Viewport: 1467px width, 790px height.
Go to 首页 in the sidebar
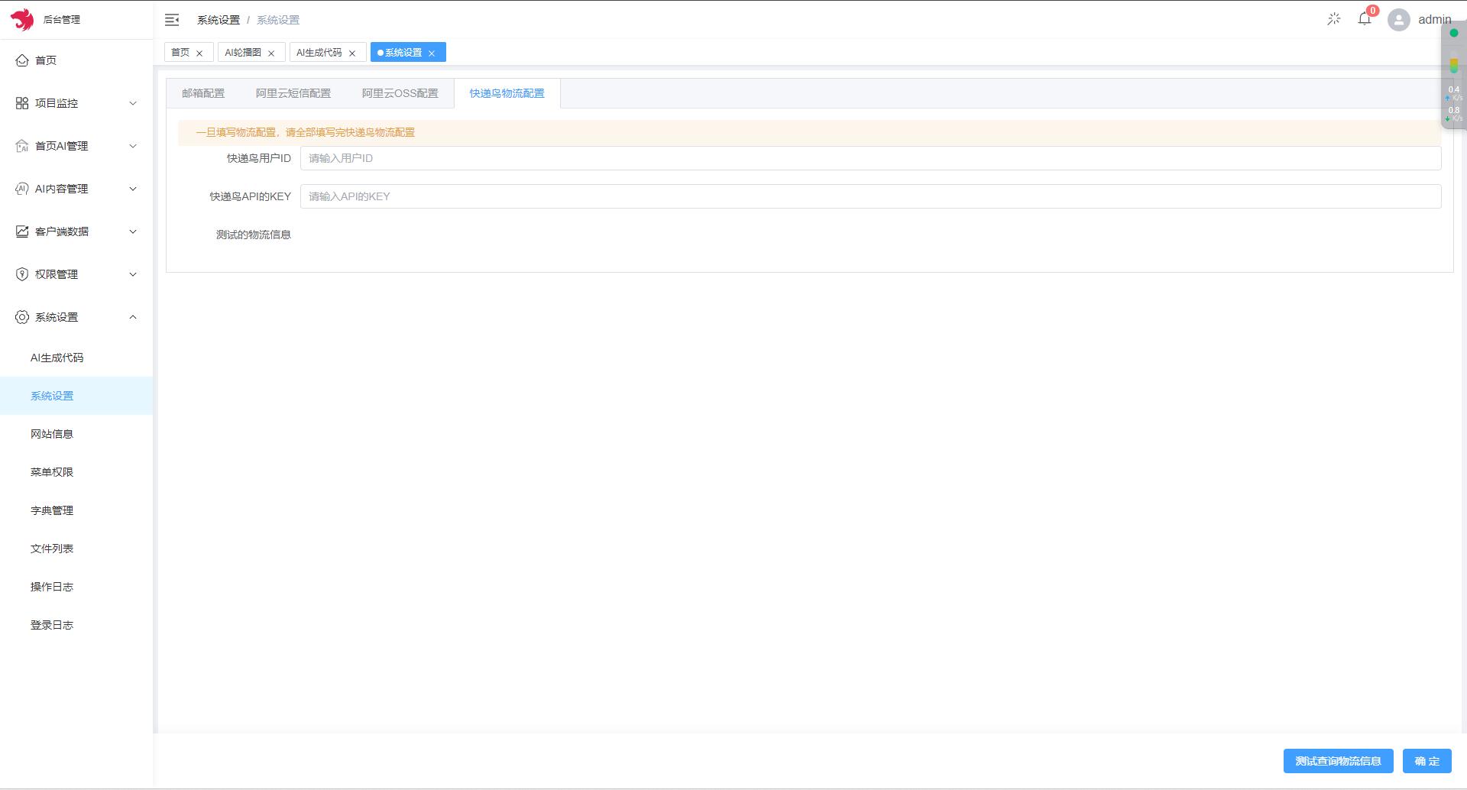[x=76, y=60]
